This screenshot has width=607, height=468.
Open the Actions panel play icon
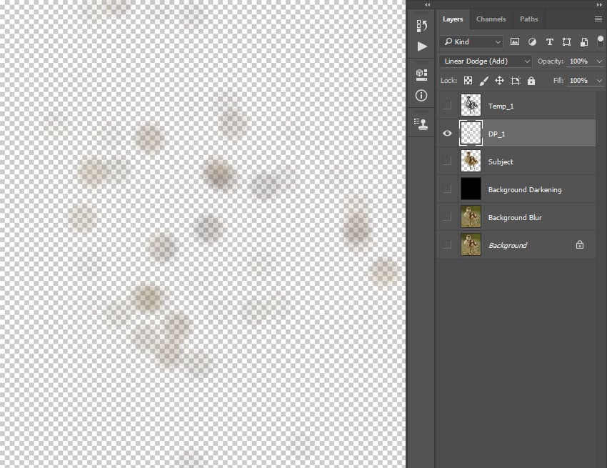[421, 46]
